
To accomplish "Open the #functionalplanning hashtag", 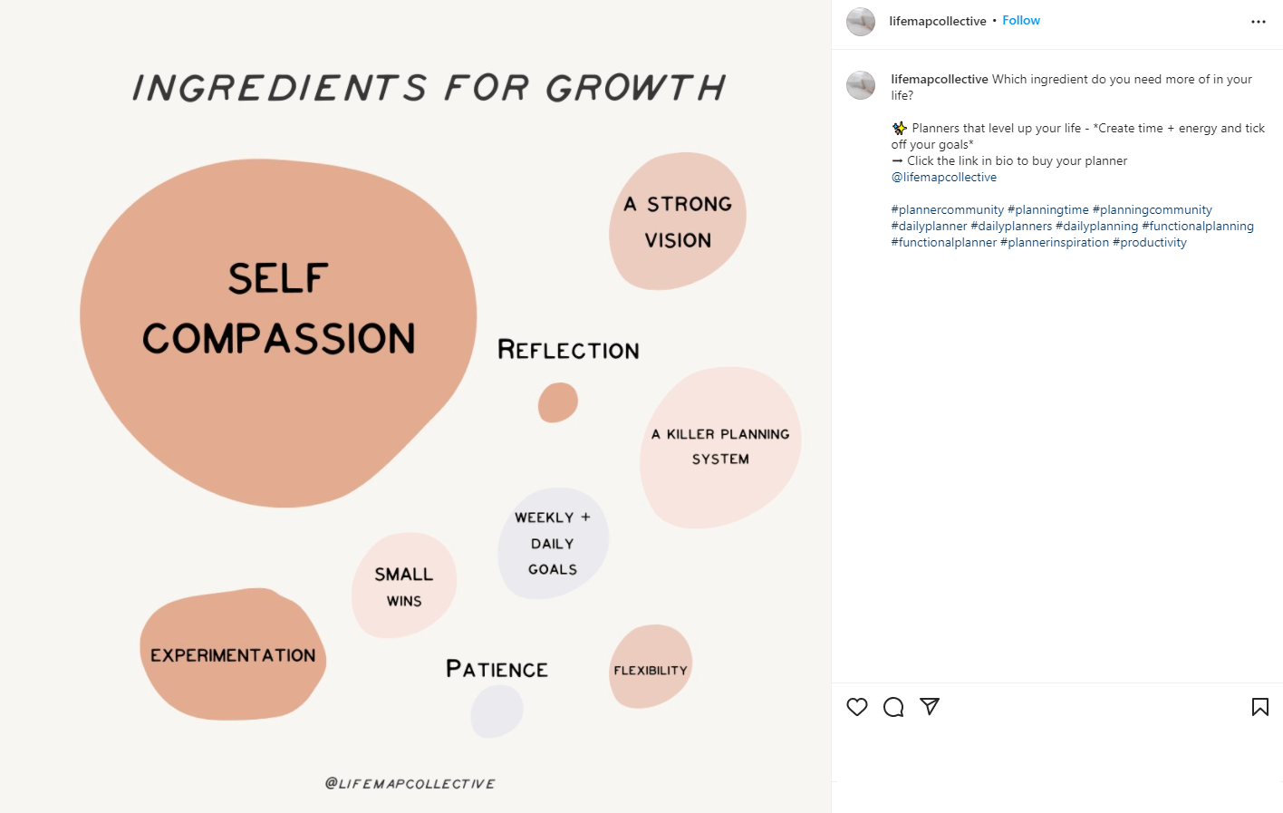I will [x=1197, y=226].
